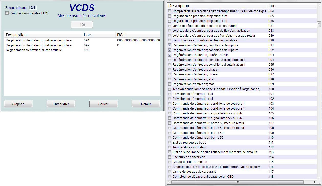Click the Enregistrer button
The width and height of the screenshot is (322, 186).
pyautogui.click(x=61, y=104)
